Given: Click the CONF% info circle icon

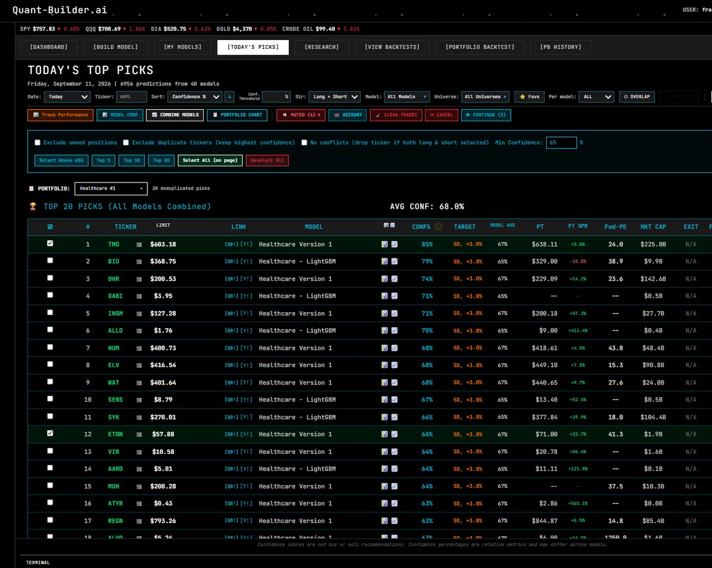Looking at the screenshot, I should pos(438,227).
